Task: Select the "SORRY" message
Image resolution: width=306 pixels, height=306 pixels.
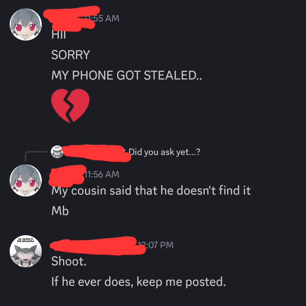Action: [71, 55]
